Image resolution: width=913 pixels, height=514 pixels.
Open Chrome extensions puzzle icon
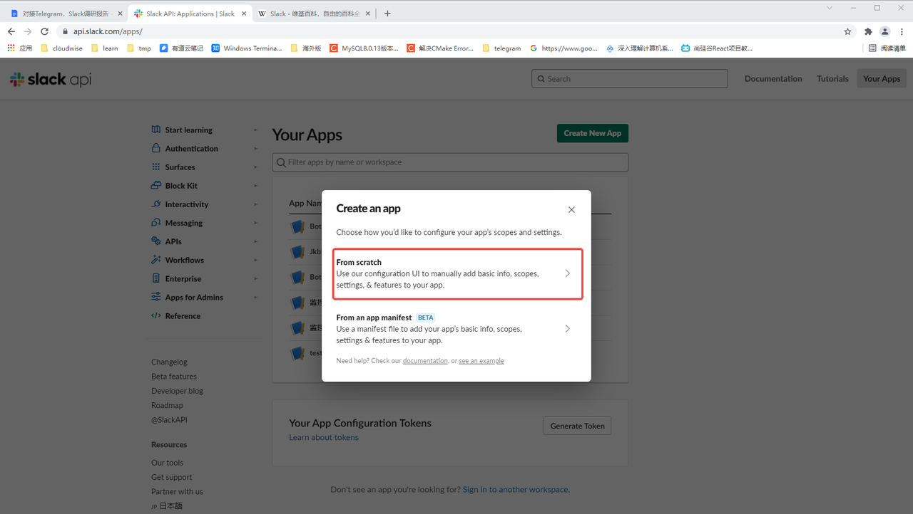tap(868, 31)
